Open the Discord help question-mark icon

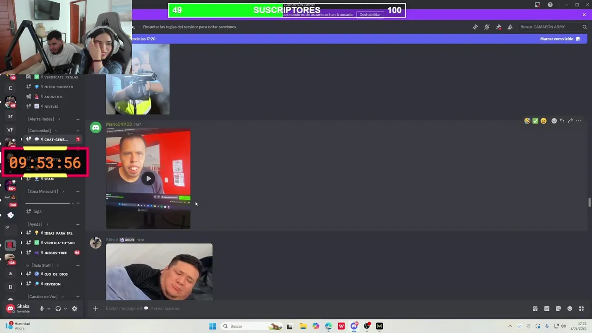tap(550, 5)
